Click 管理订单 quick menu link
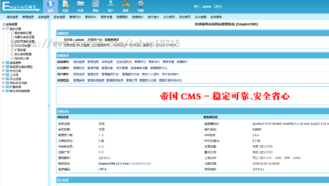The image size is (329, 186). [132, 80]
